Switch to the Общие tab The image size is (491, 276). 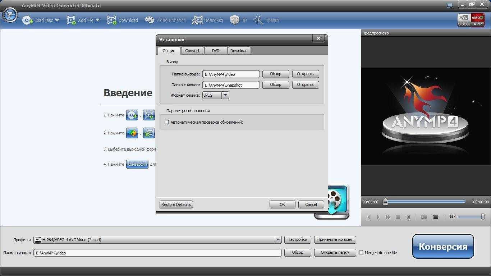[169, 51]
